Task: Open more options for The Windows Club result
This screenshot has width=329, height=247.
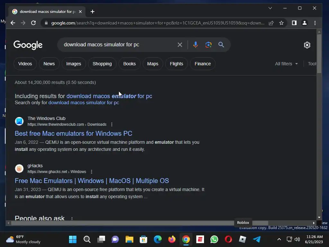Action: point(112,124)
